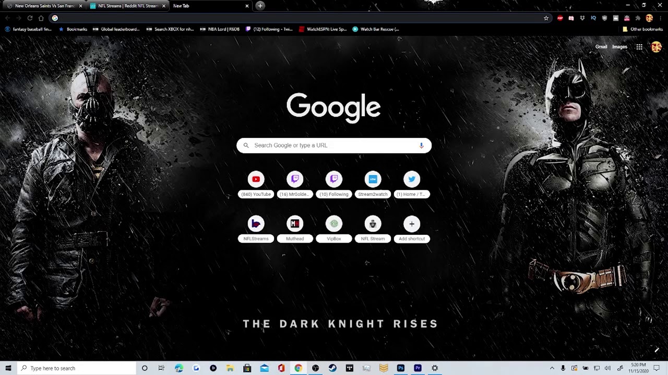Open the IQ extension icon
This screenshot has width=668, height=375.
tap(593, 18)
